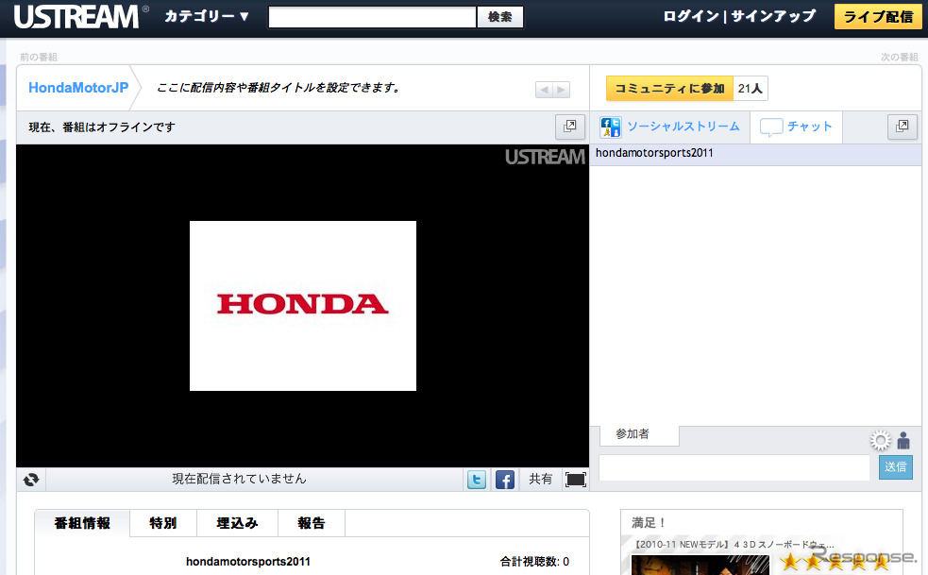Click the chat message input field

pos(734,467)
